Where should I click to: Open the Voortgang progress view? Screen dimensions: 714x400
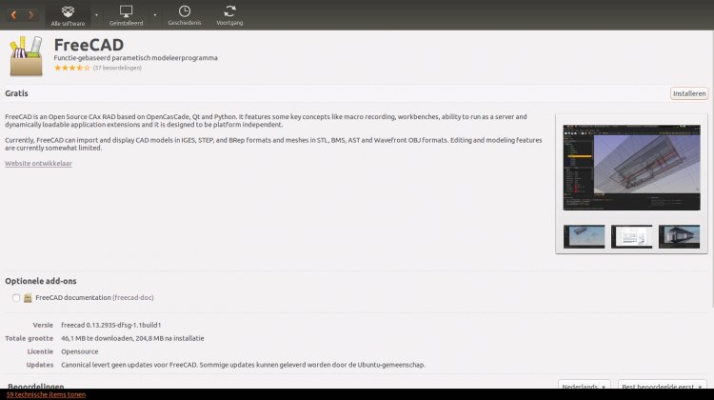tap(229, 15)
